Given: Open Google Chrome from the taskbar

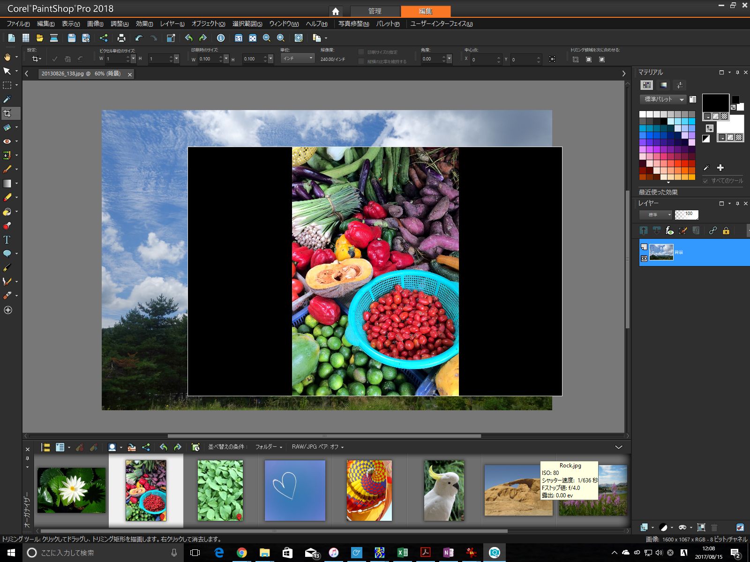Looking at the screenshot, I should [241, 553].
